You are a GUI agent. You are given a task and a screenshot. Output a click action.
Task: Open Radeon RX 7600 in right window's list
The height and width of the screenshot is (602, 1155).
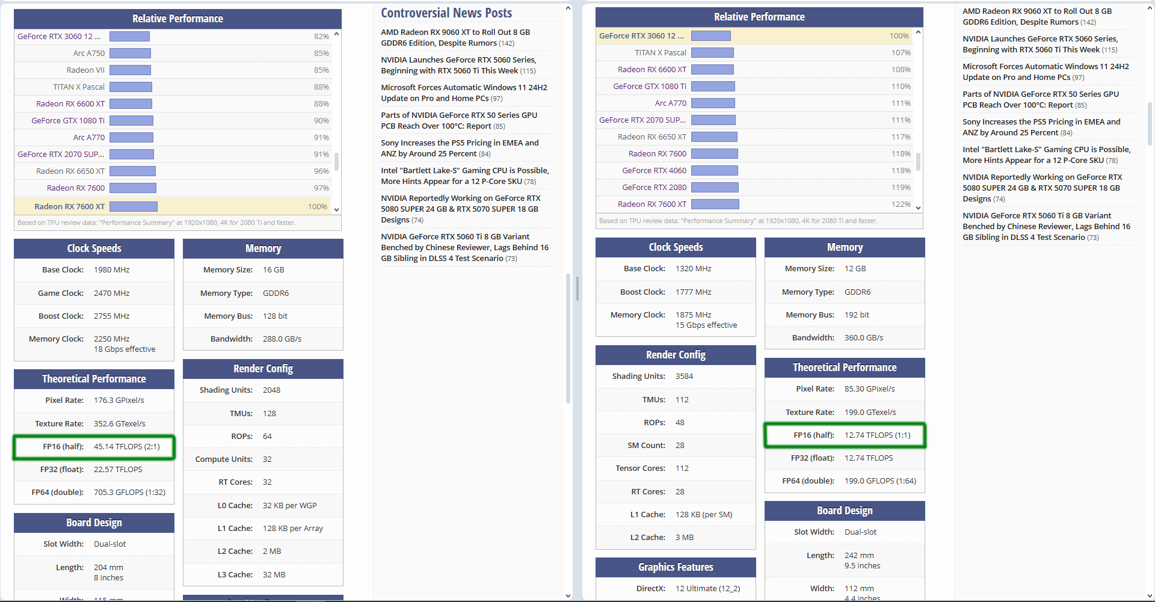point(658,153)
